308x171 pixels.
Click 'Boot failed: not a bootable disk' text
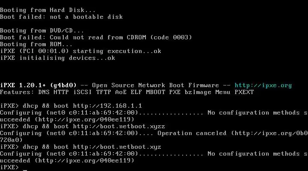click(61, 17)
